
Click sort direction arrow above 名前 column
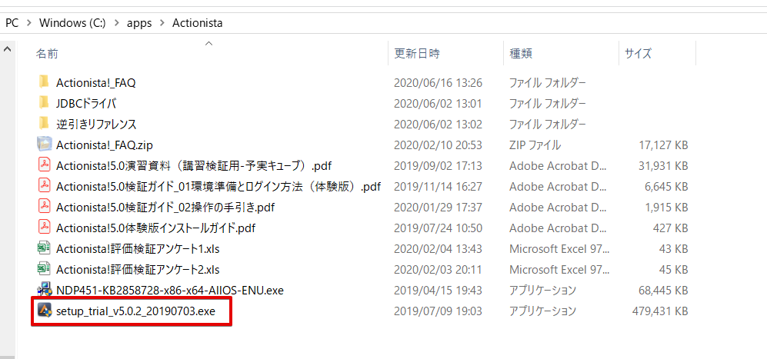[209, 44]
